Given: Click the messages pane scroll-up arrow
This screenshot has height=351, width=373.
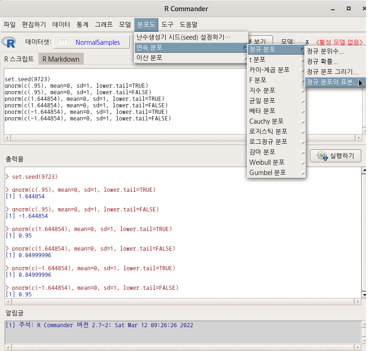Looking at the screenshot, I should [364, 324].
